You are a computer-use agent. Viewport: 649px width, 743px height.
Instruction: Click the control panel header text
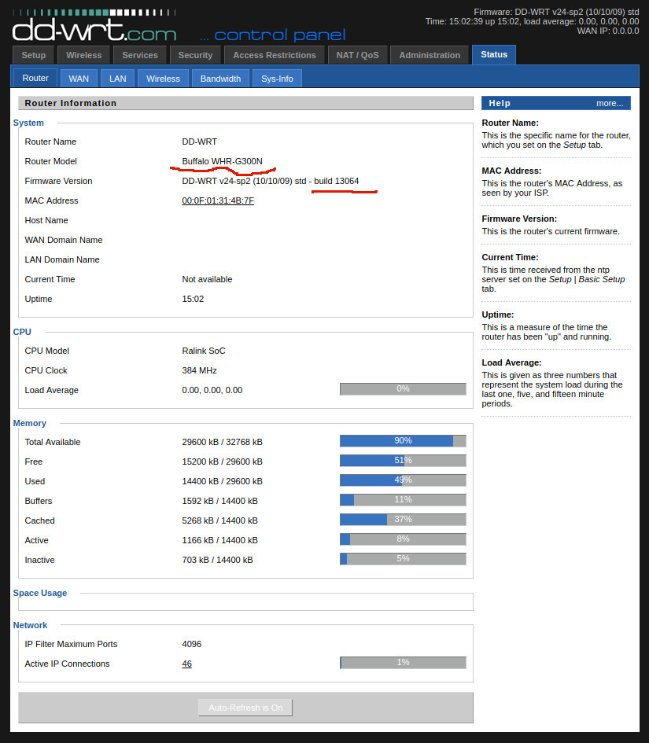273,35
